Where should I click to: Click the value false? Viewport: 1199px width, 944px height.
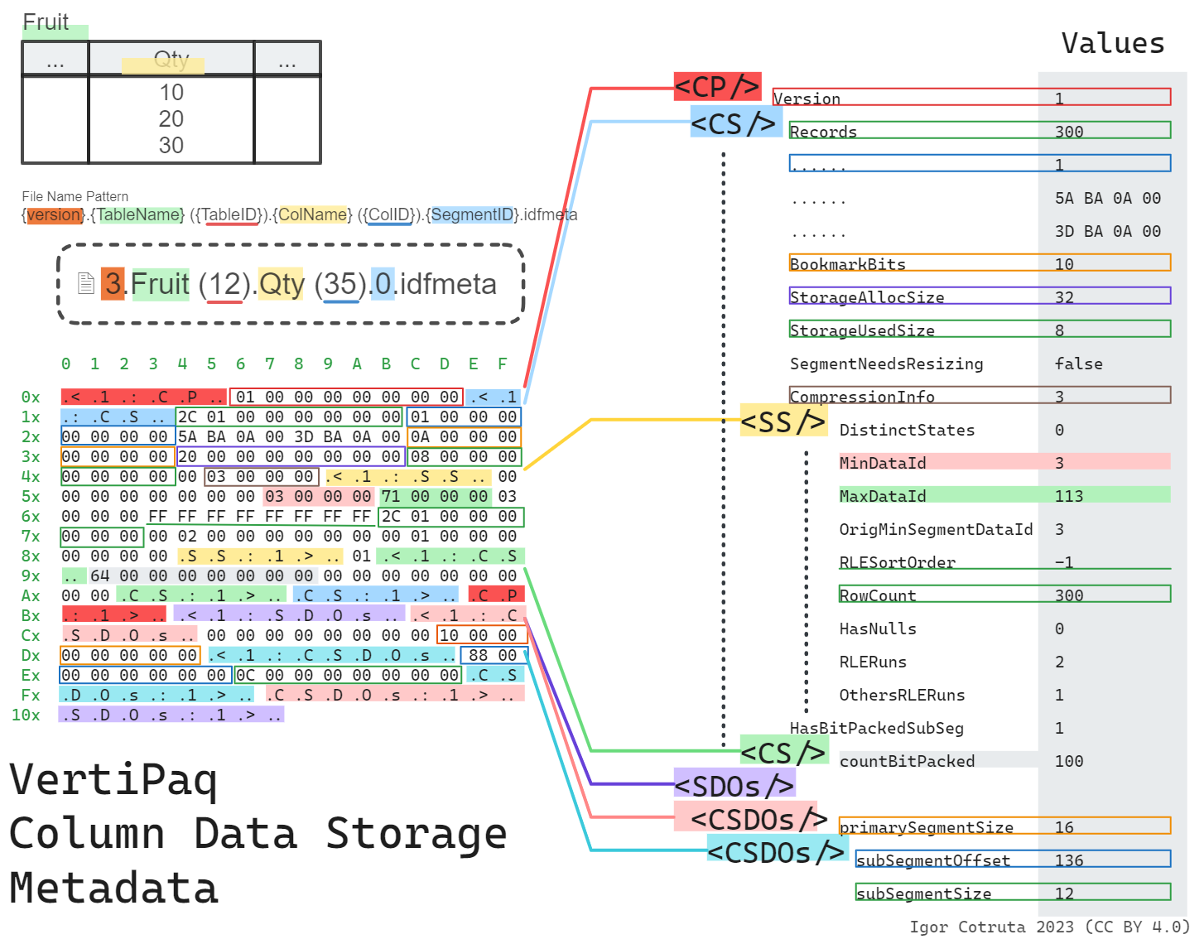(1079, 364)
